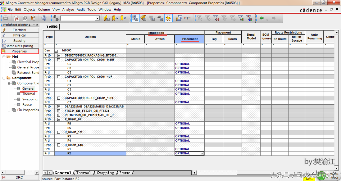341x181 pixels.
Task: Collapse the Net folder in the tree
Action: tap(4, 57)
